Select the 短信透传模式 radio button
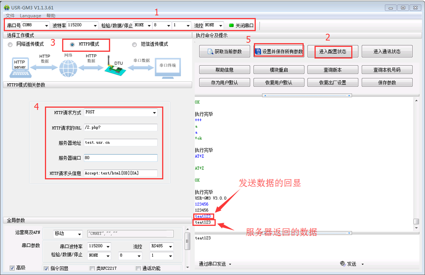Viewport: 425px width, 275px height. [134, 44]
